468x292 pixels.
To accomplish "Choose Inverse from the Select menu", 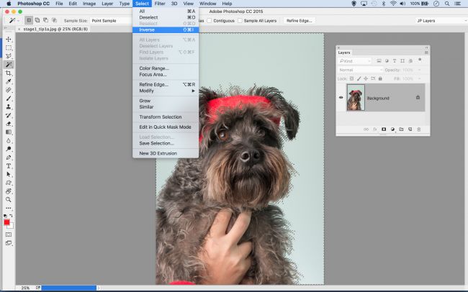I will 147,29.
